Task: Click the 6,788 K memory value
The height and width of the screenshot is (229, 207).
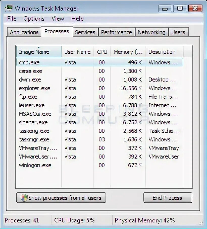Action: (133, 105)
